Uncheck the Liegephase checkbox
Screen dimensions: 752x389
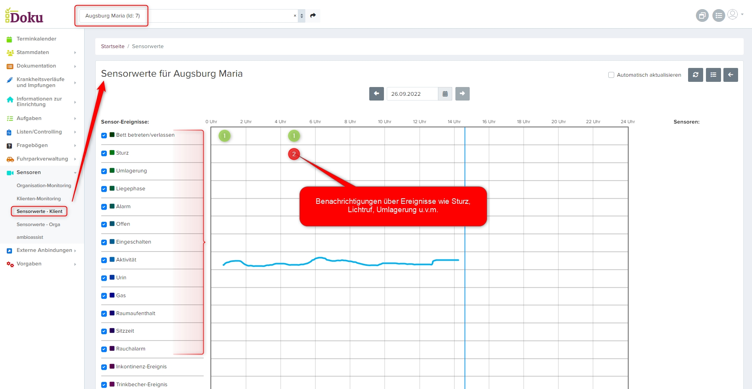[x=104, y=189]
